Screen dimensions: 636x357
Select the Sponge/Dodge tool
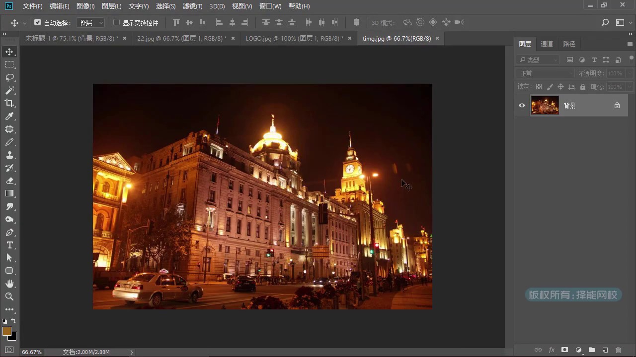(x=9, y=219)
